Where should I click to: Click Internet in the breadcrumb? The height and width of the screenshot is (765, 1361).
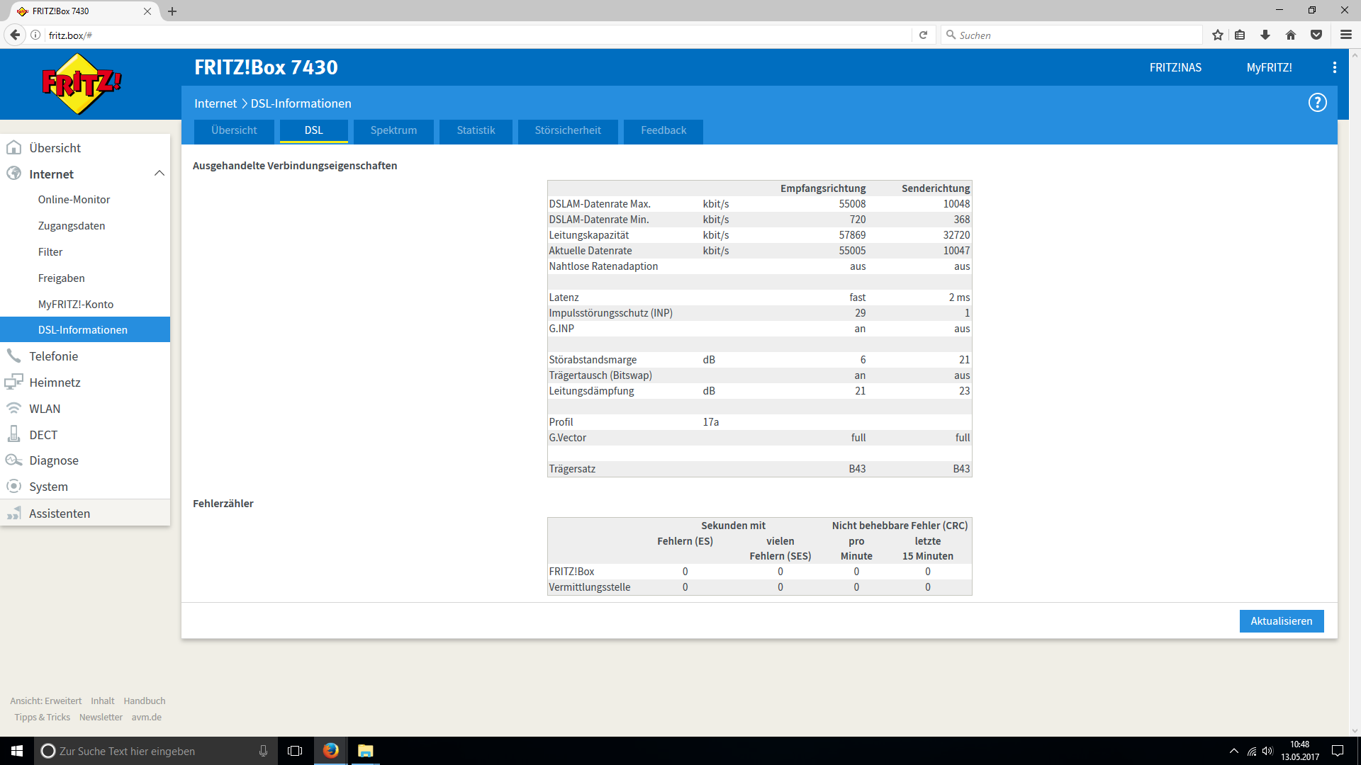215,103
